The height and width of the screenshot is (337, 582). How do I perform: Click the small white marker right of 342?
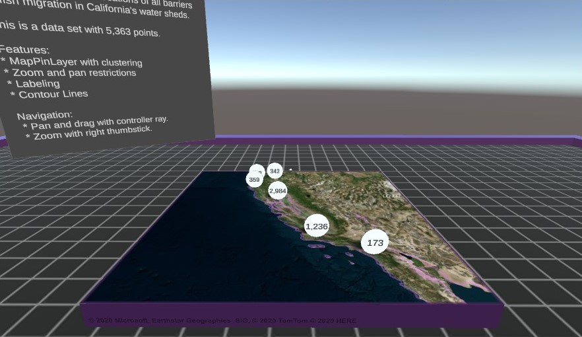click(290, 170)
